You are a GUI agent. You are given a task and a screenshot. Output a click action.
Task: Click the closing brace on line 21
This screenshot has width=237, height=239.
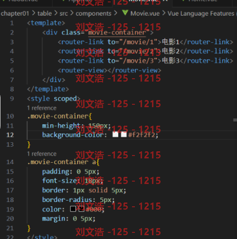click(x=29, y=229)
